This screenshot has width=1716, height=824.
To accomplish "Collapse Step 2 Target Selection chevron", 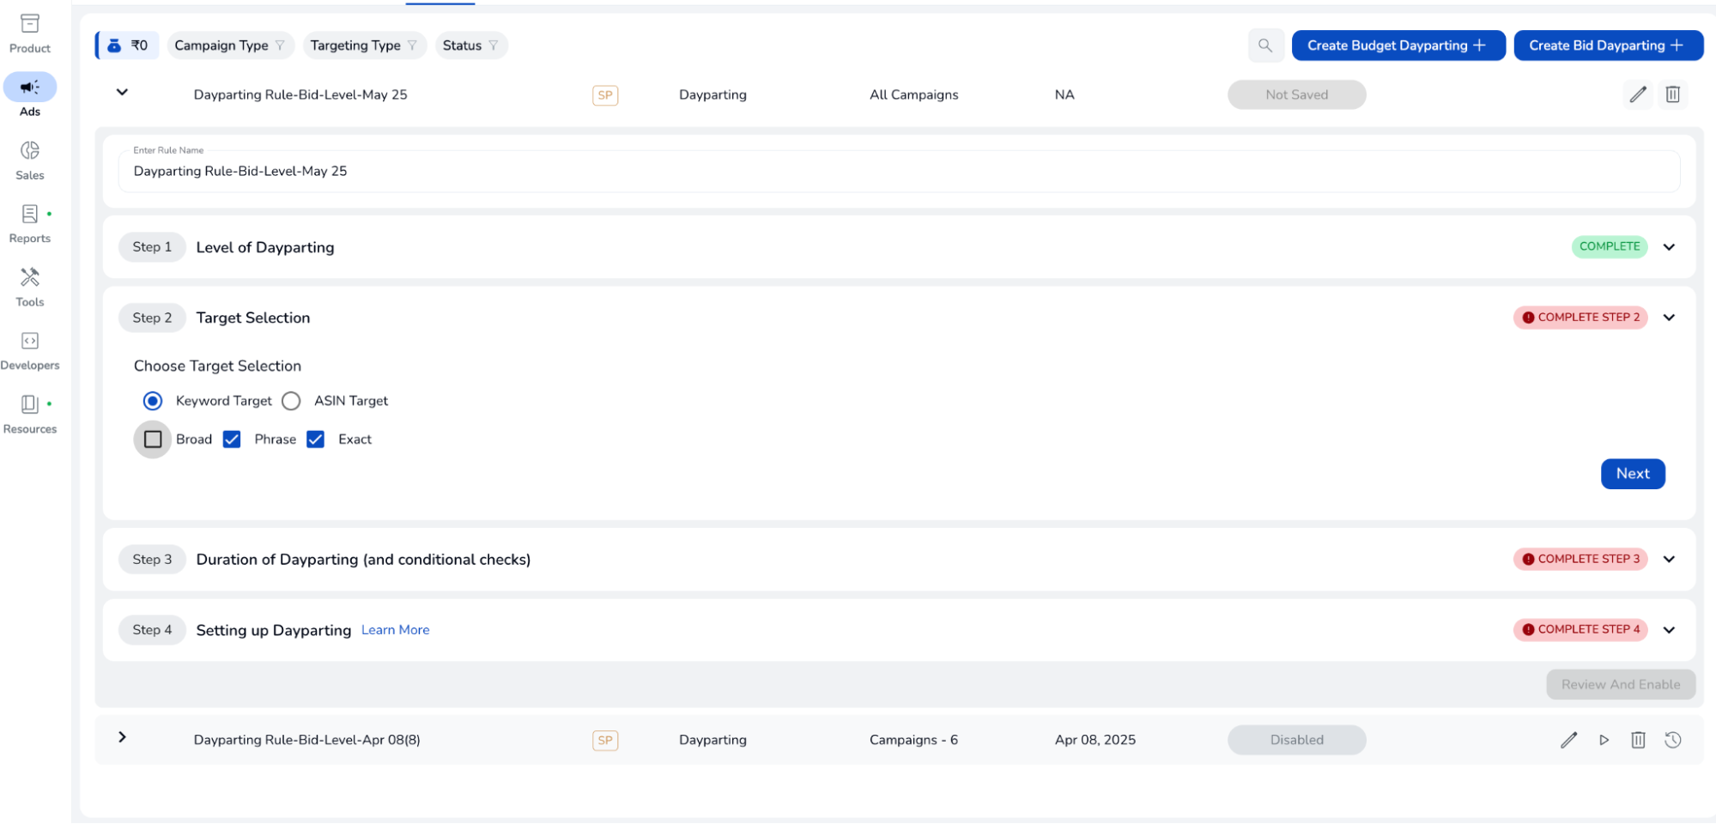I will (1669, 318).
